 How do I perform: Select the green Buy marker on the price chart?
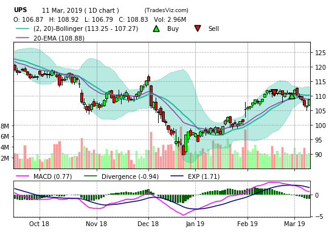click(292, 96)
